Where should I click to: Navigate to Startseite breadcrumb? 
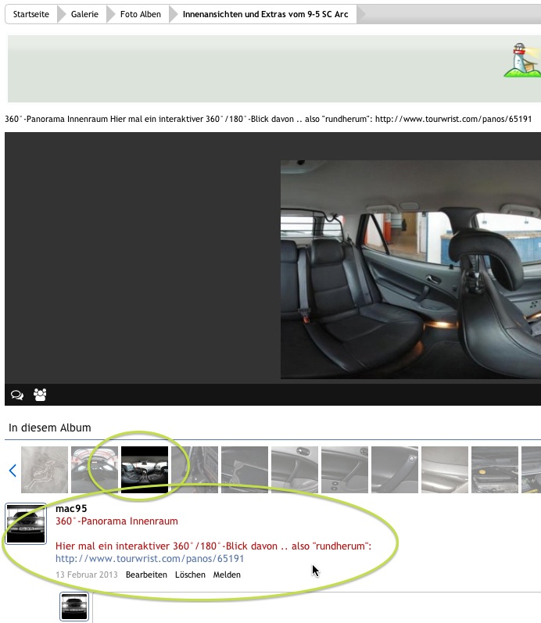tap(31, 14)
